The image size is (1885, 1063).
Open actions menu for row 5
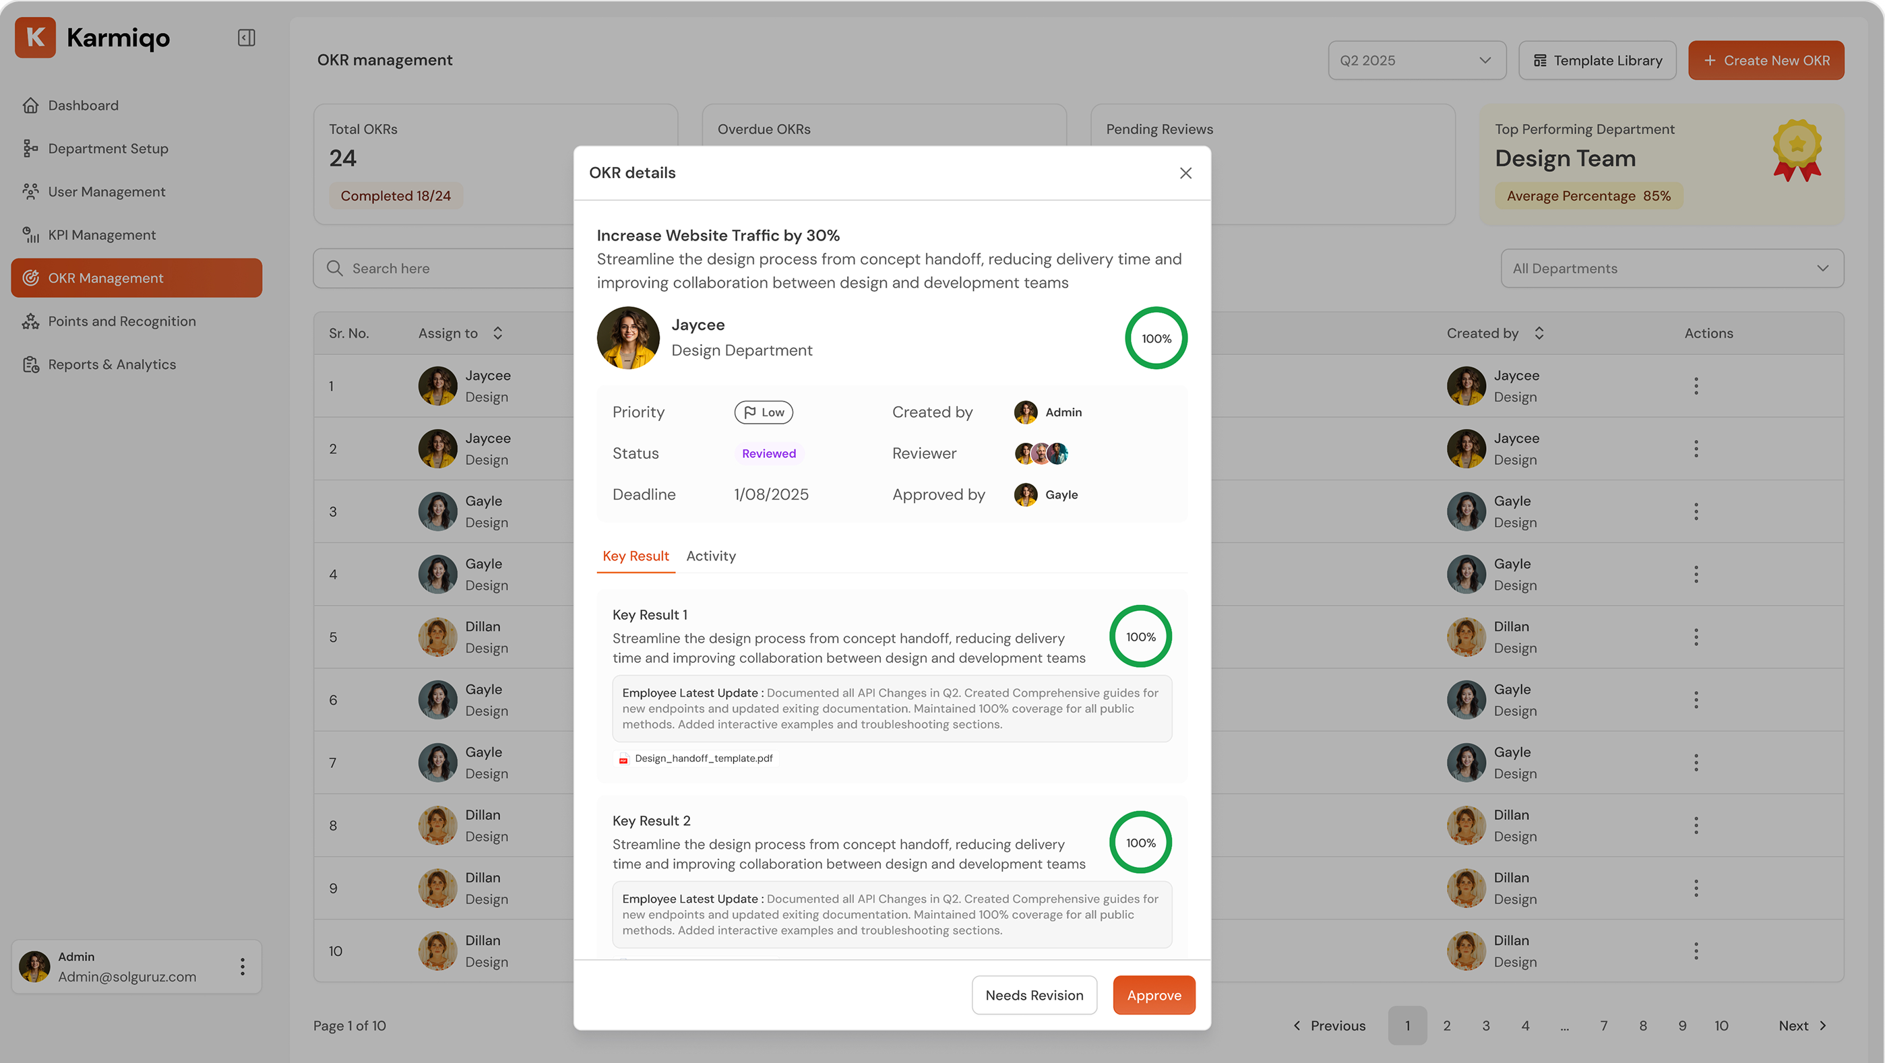coord(1696,637)
